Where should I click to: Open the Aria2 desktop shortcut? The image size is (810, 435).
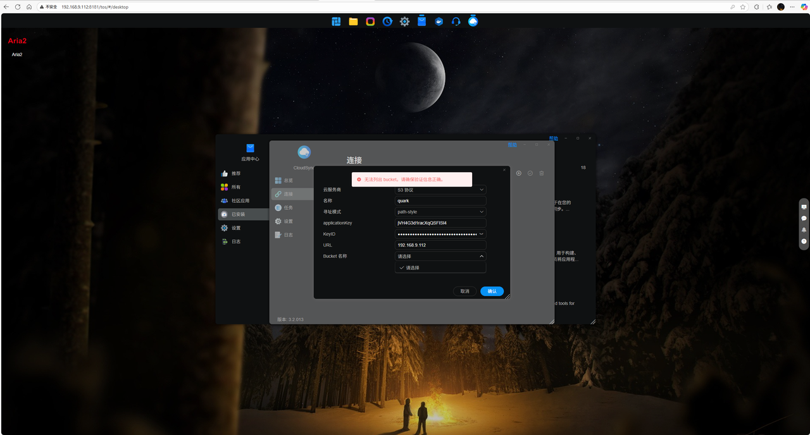pos(17,47)
